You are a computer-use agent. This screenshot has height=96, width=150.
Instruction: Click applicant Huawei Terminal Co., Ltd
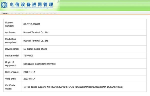36,32
